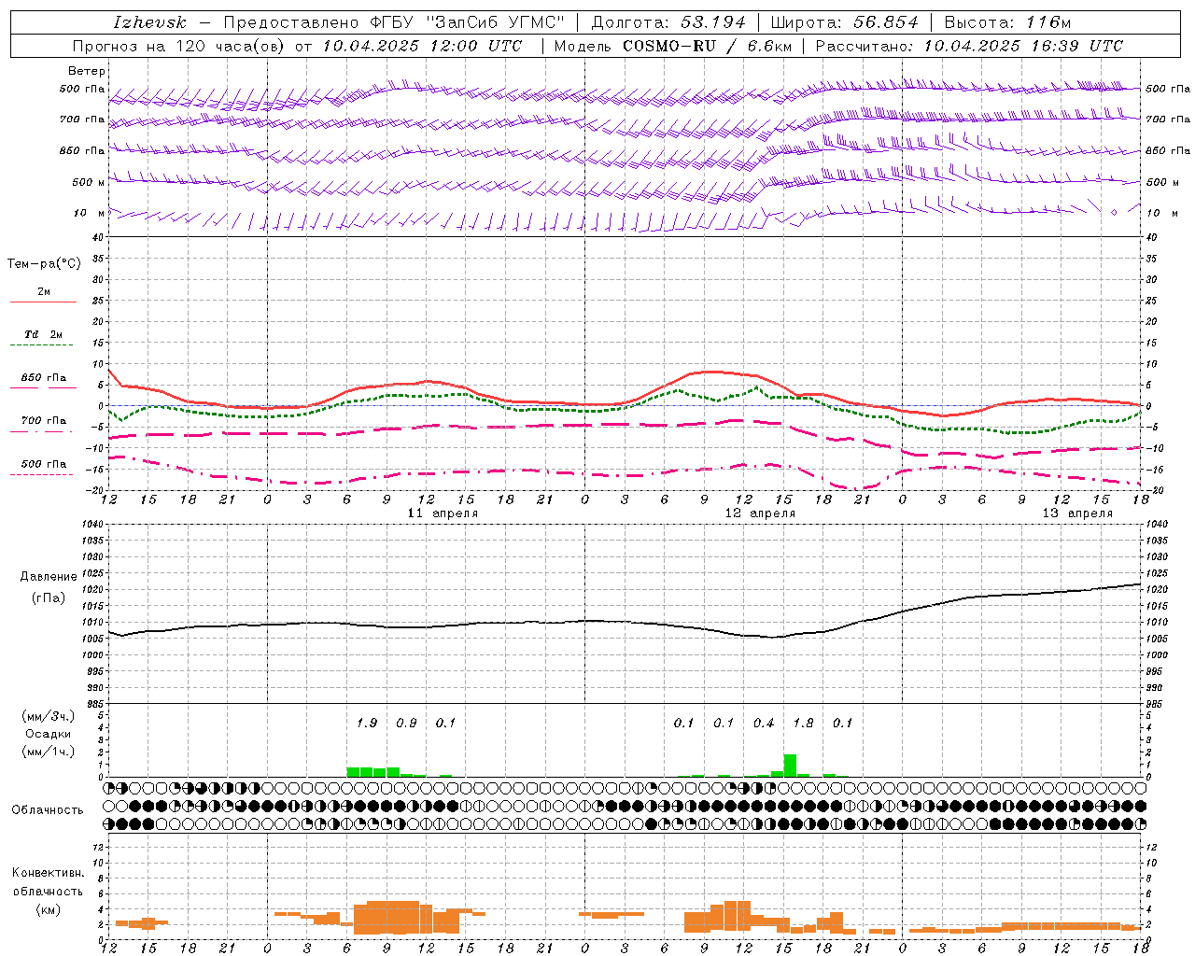Click the 0.4 precipitation total value
The image size is (1195, 956).
click(764, 723)
